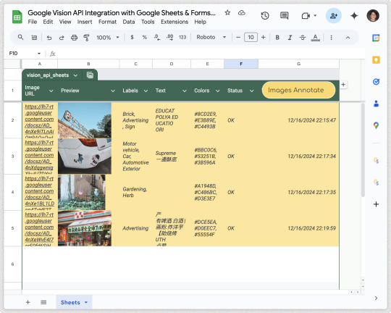Open Preview column dropdown

113,91
